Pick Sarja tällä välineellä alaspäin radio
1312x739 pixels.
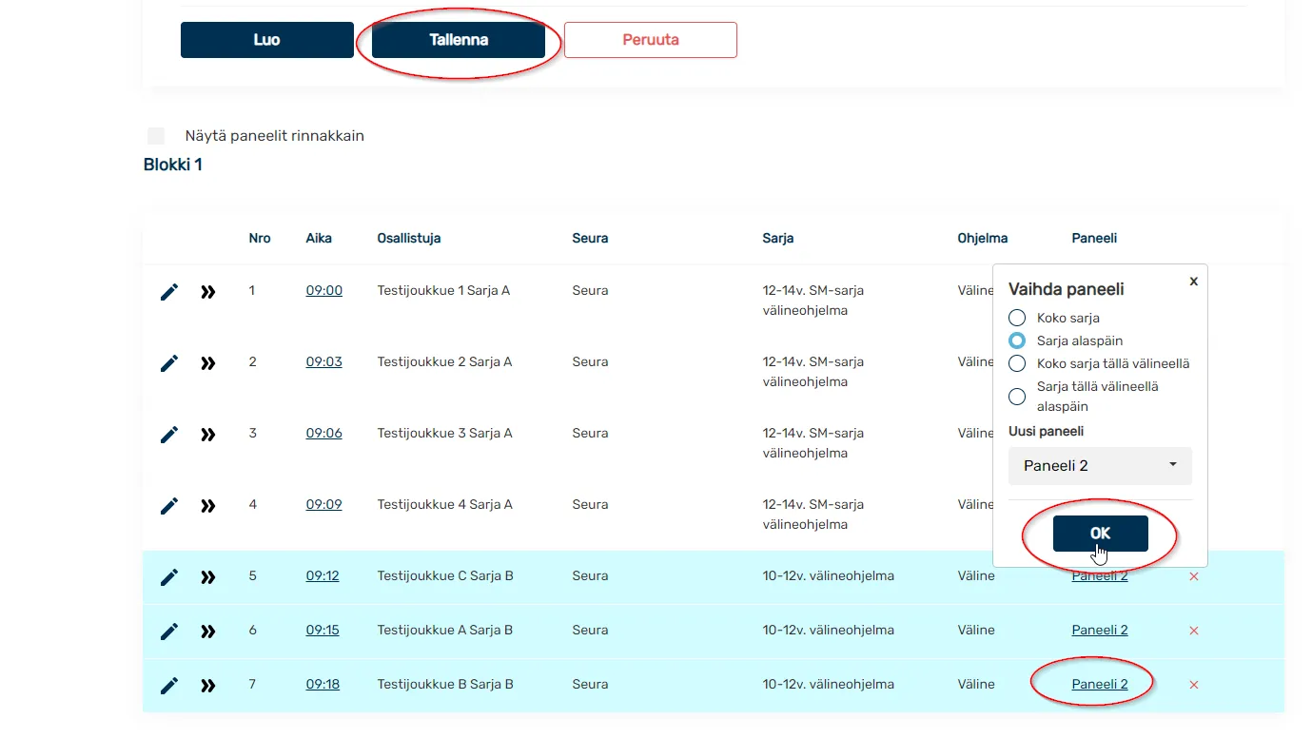(1017, 397)
